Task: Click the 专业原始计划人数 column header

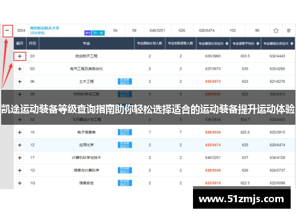Action: click(x=150, y=43)
